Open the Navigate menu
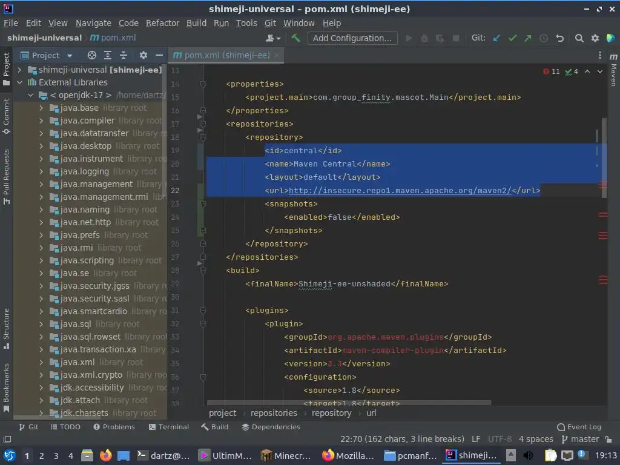This screenshot has width=620, height=465. point(93,23)
